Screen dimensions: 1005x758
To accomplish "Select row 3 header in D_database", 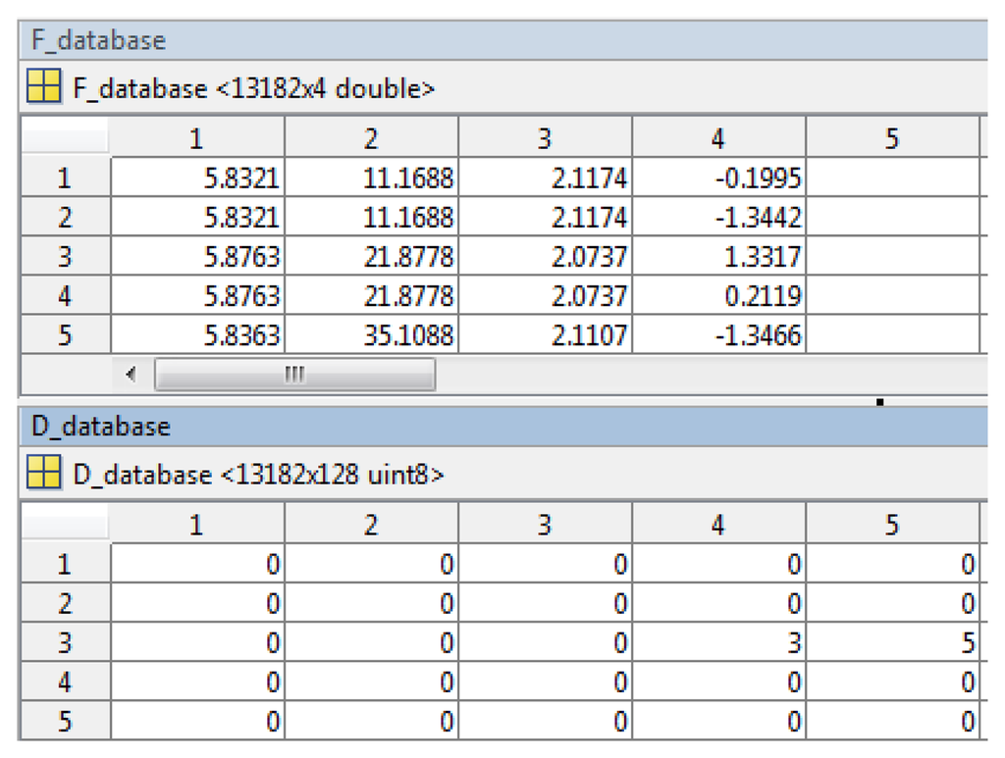I will tap(66, 642).
